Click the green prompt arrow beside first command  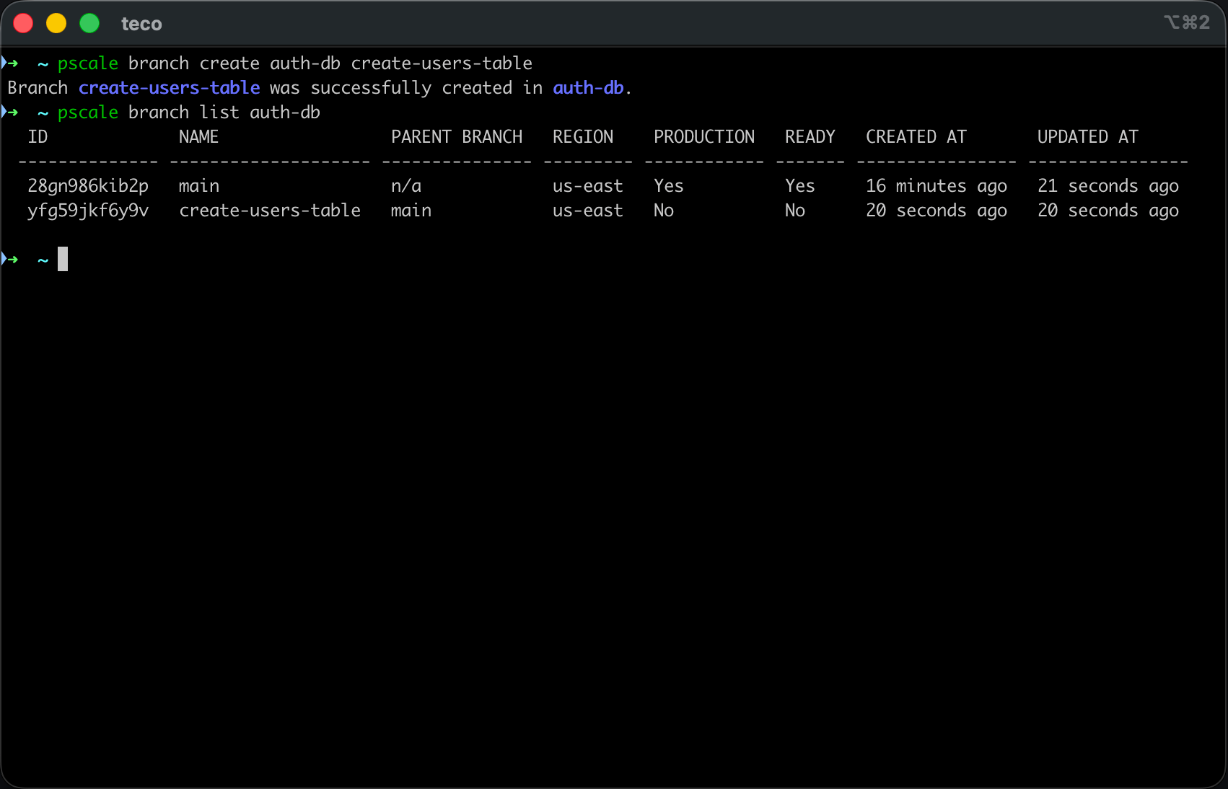tap(11, 63)
